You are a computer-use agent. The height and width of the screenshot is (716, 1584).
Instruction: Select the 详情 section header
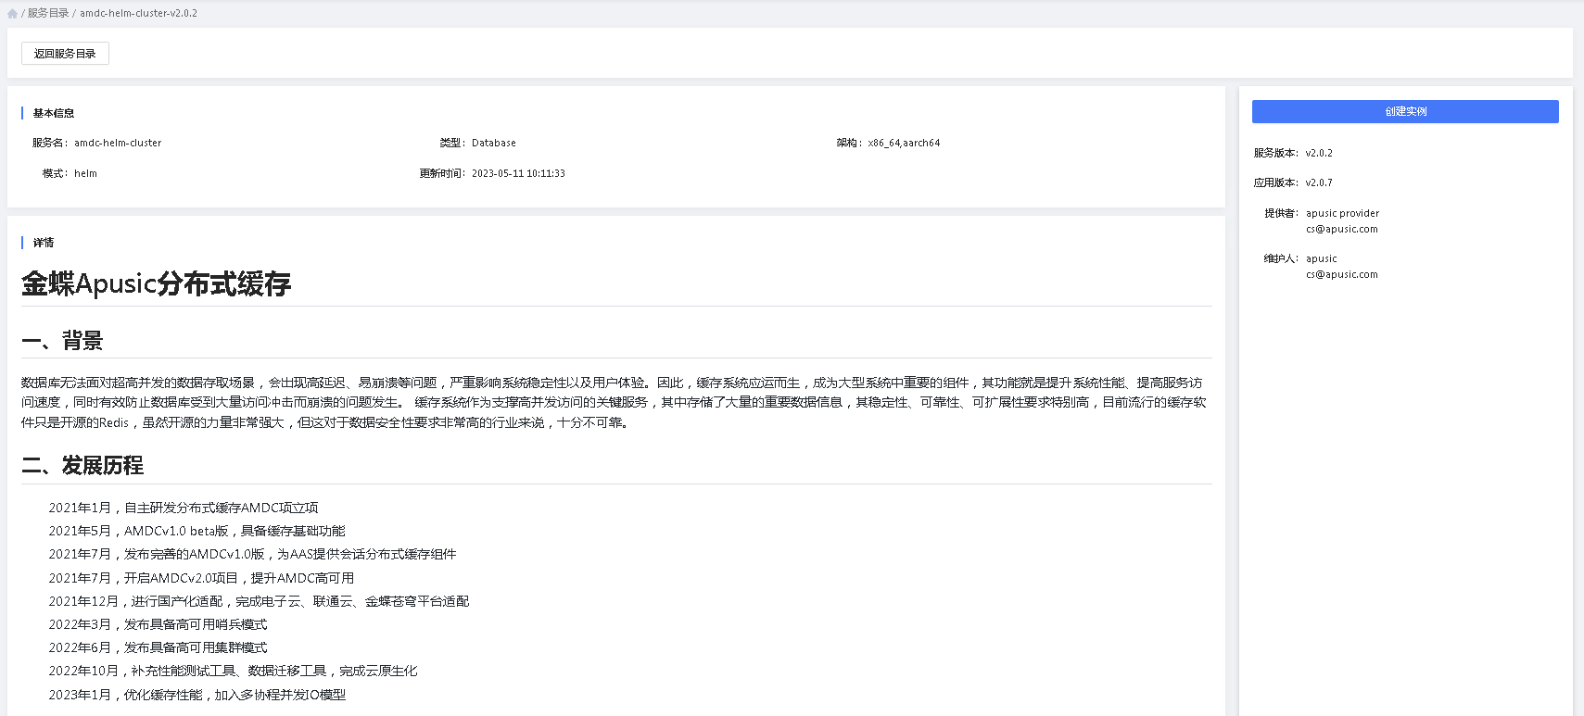44,243
